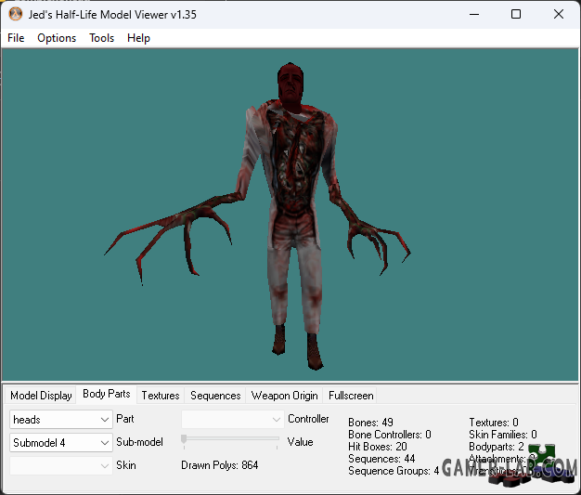Click the 'Hit Boxes: 20' statistic
This screenshot has height=495, width=581.
(377, 447)
